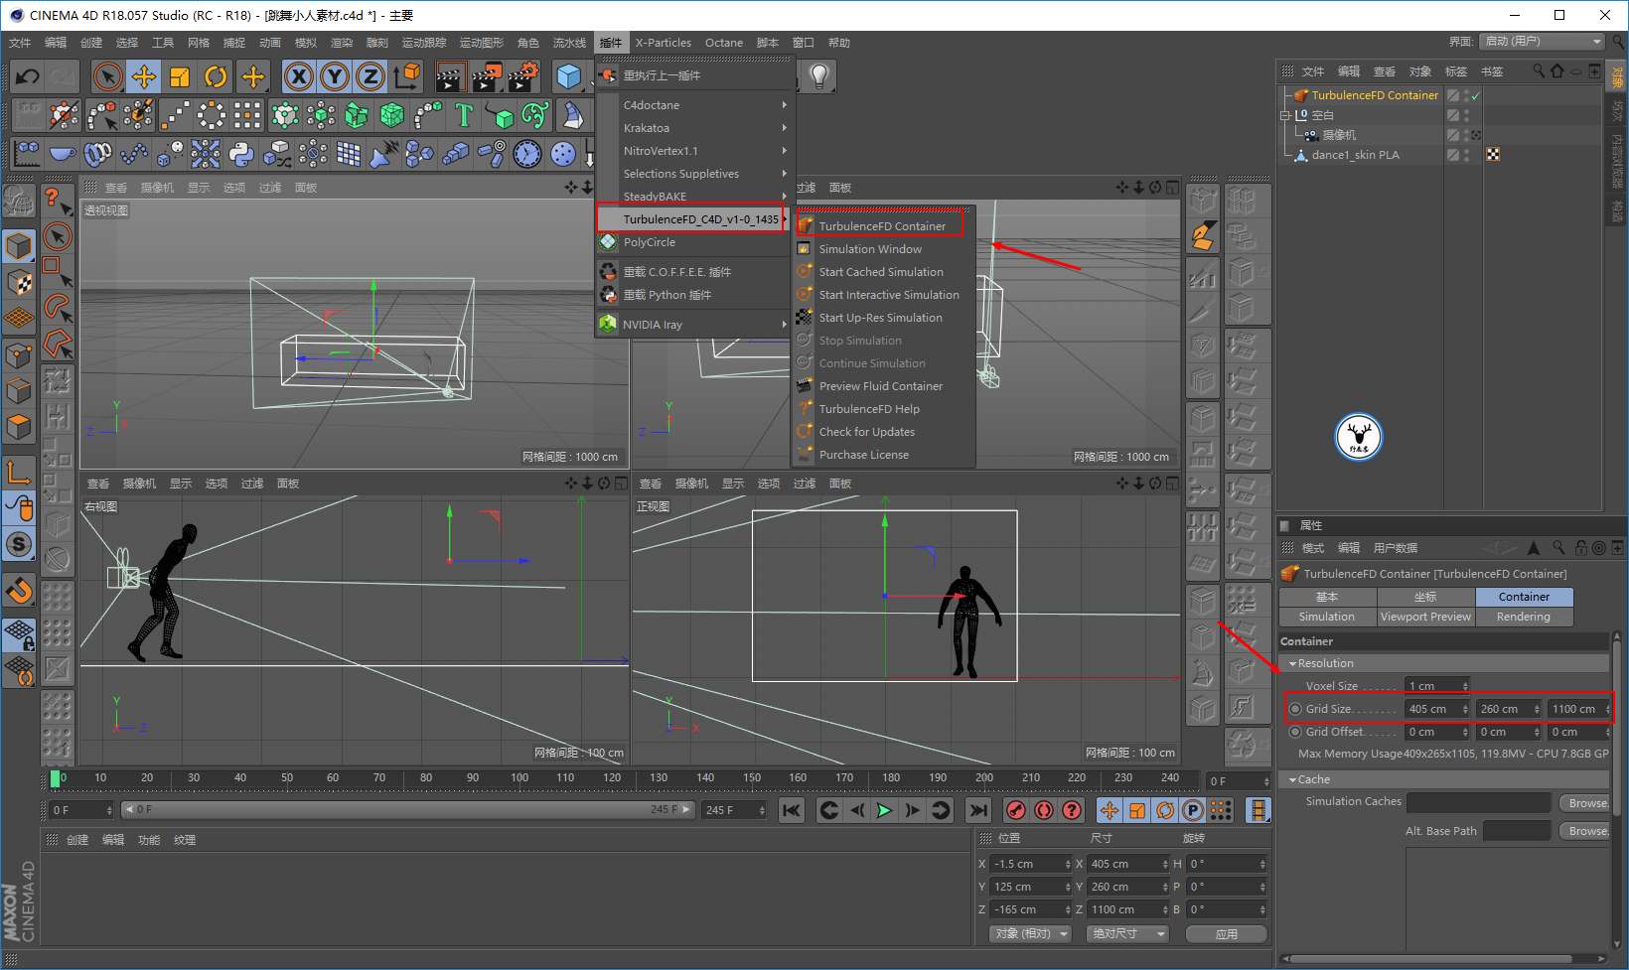Toggle the Y axis lock button
Screen dimensions: 1629x970
[x=335, y=76]
